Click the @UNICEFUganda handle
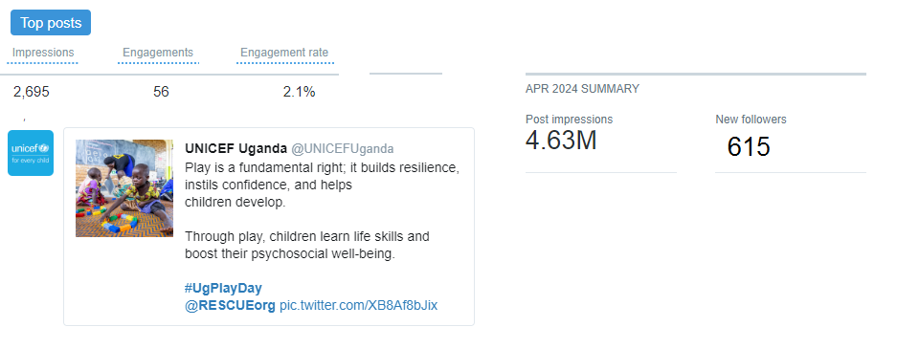 click(342, 149)
